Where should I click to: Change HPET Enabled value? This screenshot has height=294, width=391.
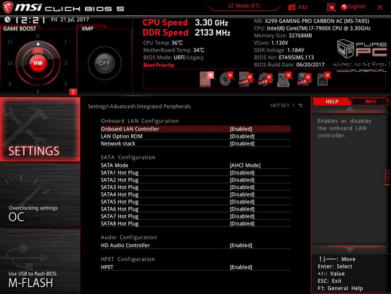click(x=241, y=267)
